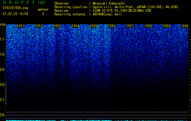Click the 0.6 frequency axis label

(x=2, y=115)
